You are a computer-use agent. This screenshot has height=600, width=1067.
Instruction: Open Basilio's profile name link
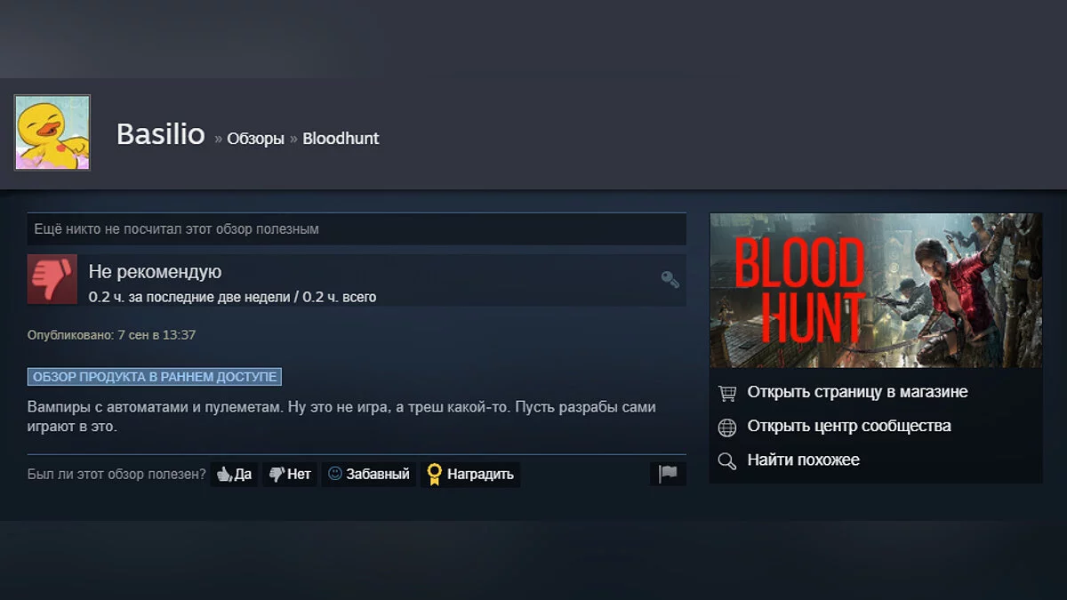[x=161, y=135]
